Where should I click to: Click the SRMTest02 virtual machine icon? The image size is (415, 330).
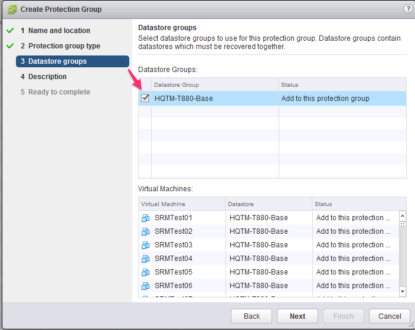pos(146,231)
